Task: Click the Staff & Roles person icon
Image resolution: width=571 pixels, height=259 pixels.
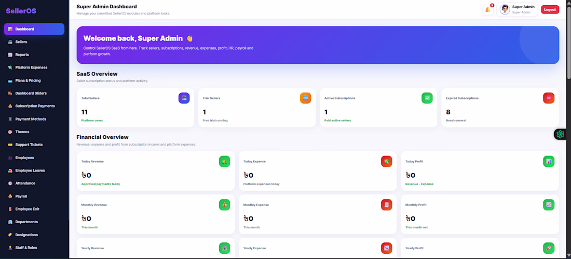Action: click(10, 248)
